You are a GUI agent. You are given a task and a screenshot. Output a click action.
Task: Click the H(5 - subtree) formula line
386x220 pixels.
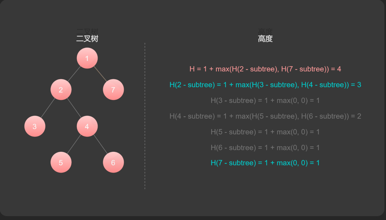click(x=265, y=132)
